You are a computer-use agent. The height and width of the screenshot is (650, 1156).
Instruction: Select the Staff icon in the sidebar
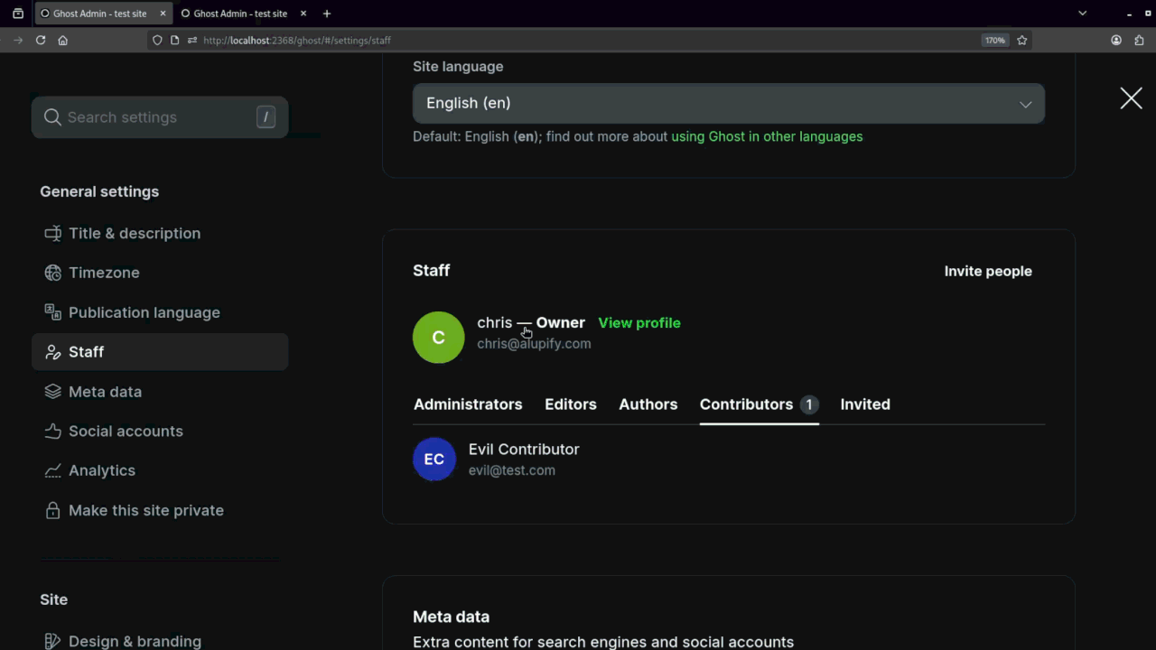click(x=51, y=352)
